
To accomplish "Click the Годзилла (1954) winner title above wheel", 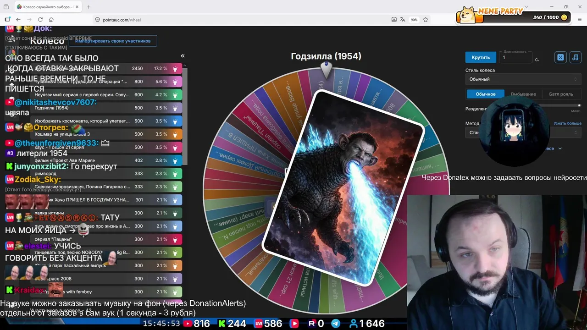I will (326, 56).
